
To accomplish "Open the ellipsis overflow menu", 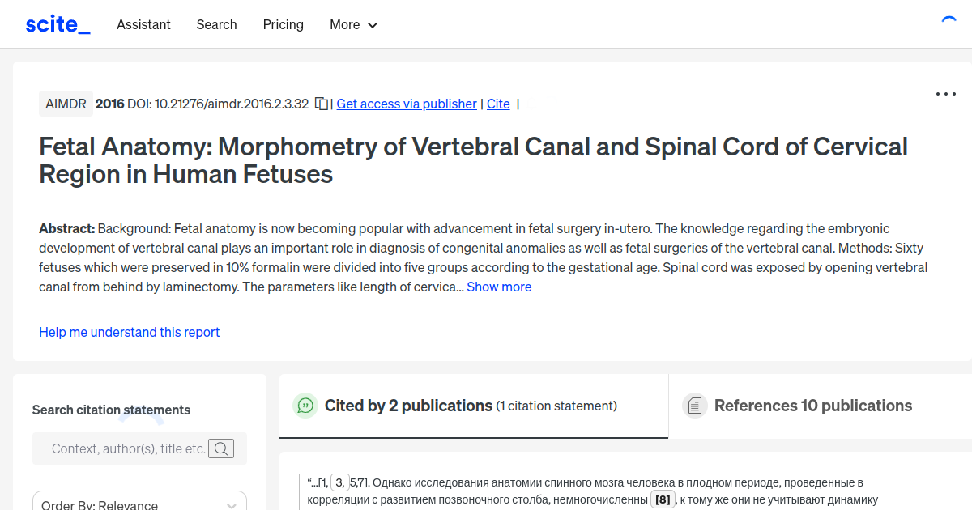I will click(945, 94).
